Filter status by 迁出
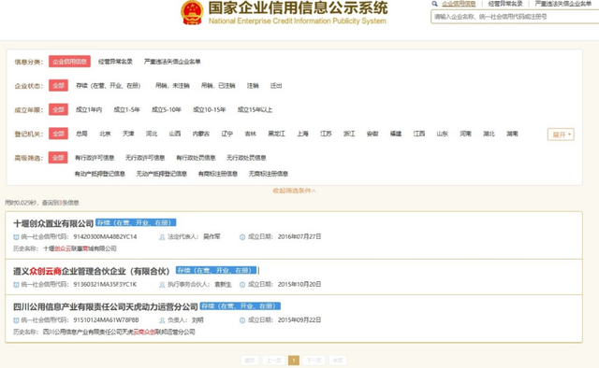599x368 pixels. 276,85
